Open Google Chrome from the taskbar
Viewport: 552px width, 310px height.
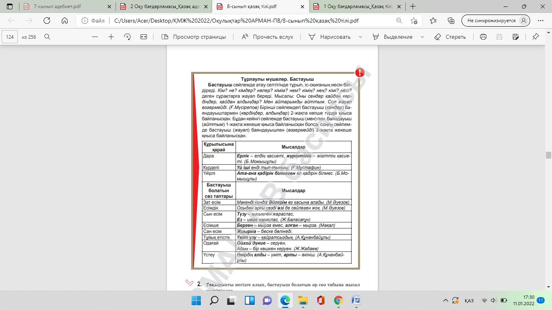click(338, 300)
